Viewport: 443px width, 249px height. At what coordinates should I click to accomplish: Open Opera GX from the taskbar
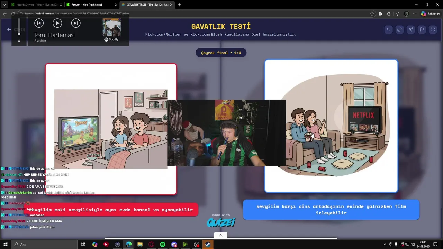[x=151, y=245]
